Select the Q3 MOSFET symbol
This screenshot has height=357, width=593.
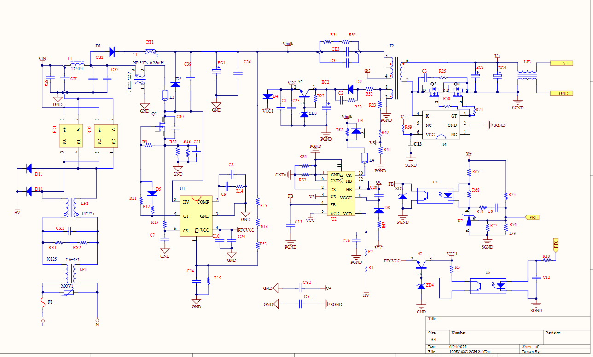pyautogui.click(x=433, y=93)
